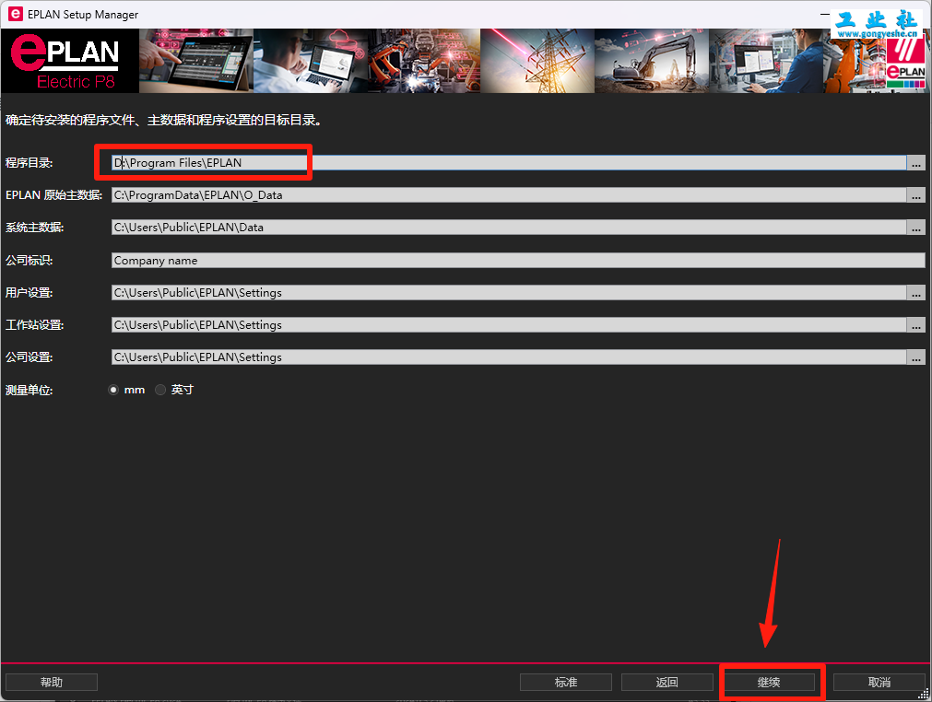This screenshot has height=702, width=932.
Task: Edit the 公司标识 Company name field
Action: (518, 260)
